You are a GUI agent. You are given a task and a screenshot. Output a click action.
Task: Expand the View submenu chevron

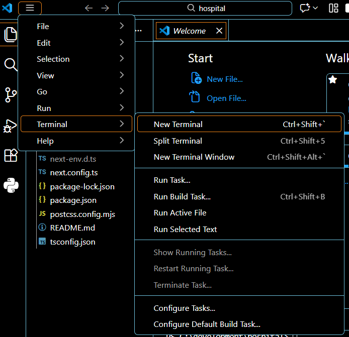coord(122,75)
